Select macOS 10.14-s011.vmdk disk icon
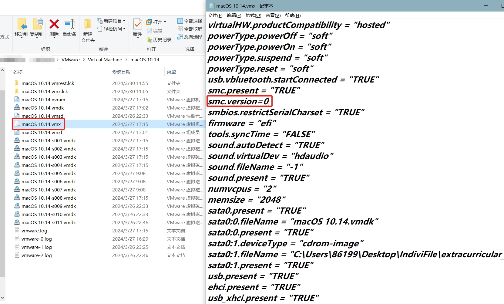The width and height of the screenshot is (504, 304). tap(17, 222)
